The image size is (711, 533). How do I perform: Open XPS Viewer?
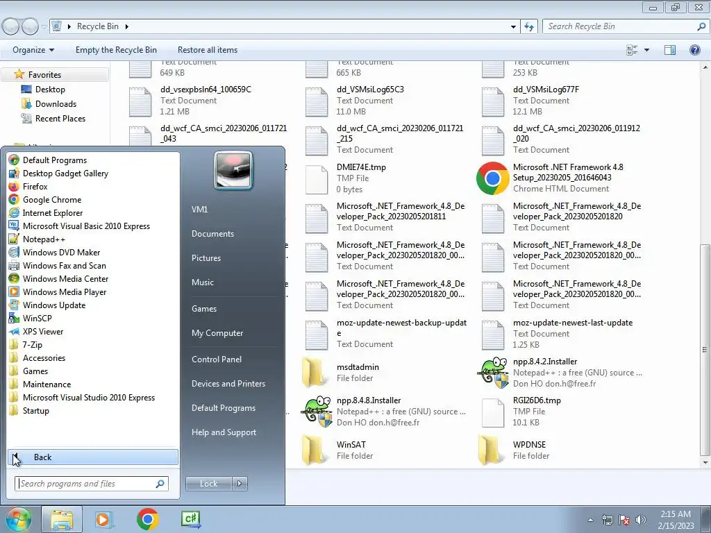(x=36, y=331)
